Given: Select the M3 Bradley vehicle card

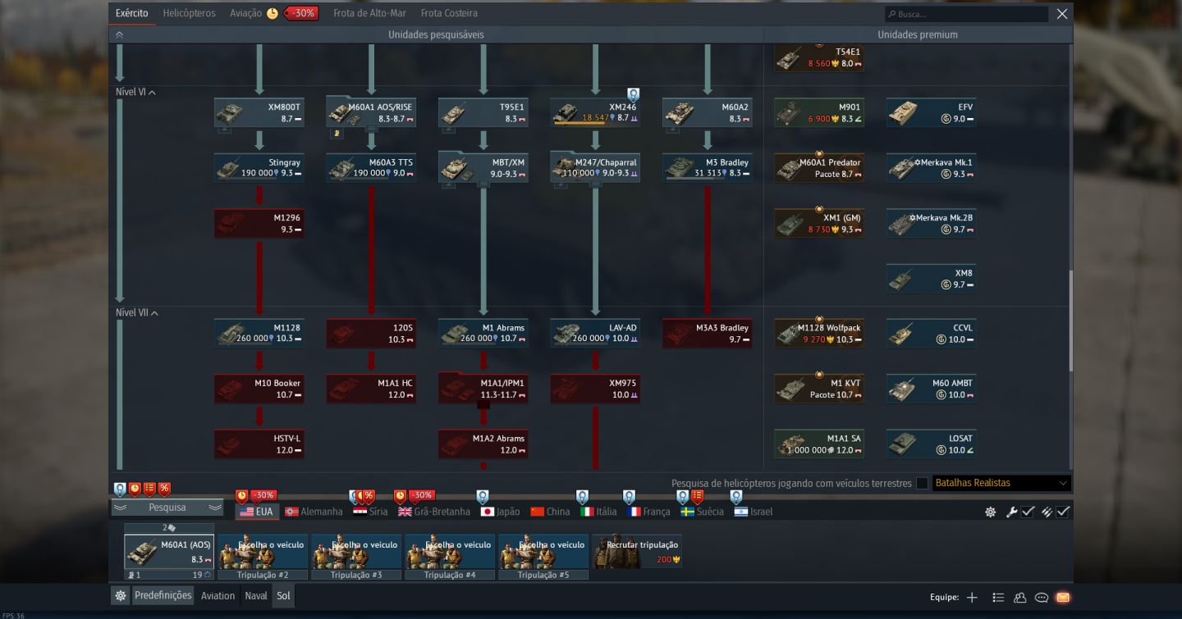Looking at the screenshot, I should (x=707, y=168).
